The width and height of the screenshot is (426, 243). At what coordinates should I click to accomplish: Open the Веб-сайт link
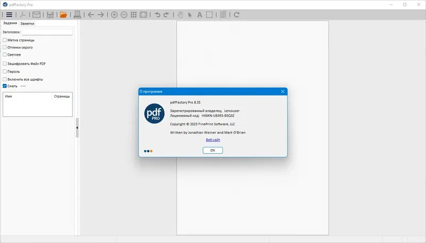click(x=213, y=140)
